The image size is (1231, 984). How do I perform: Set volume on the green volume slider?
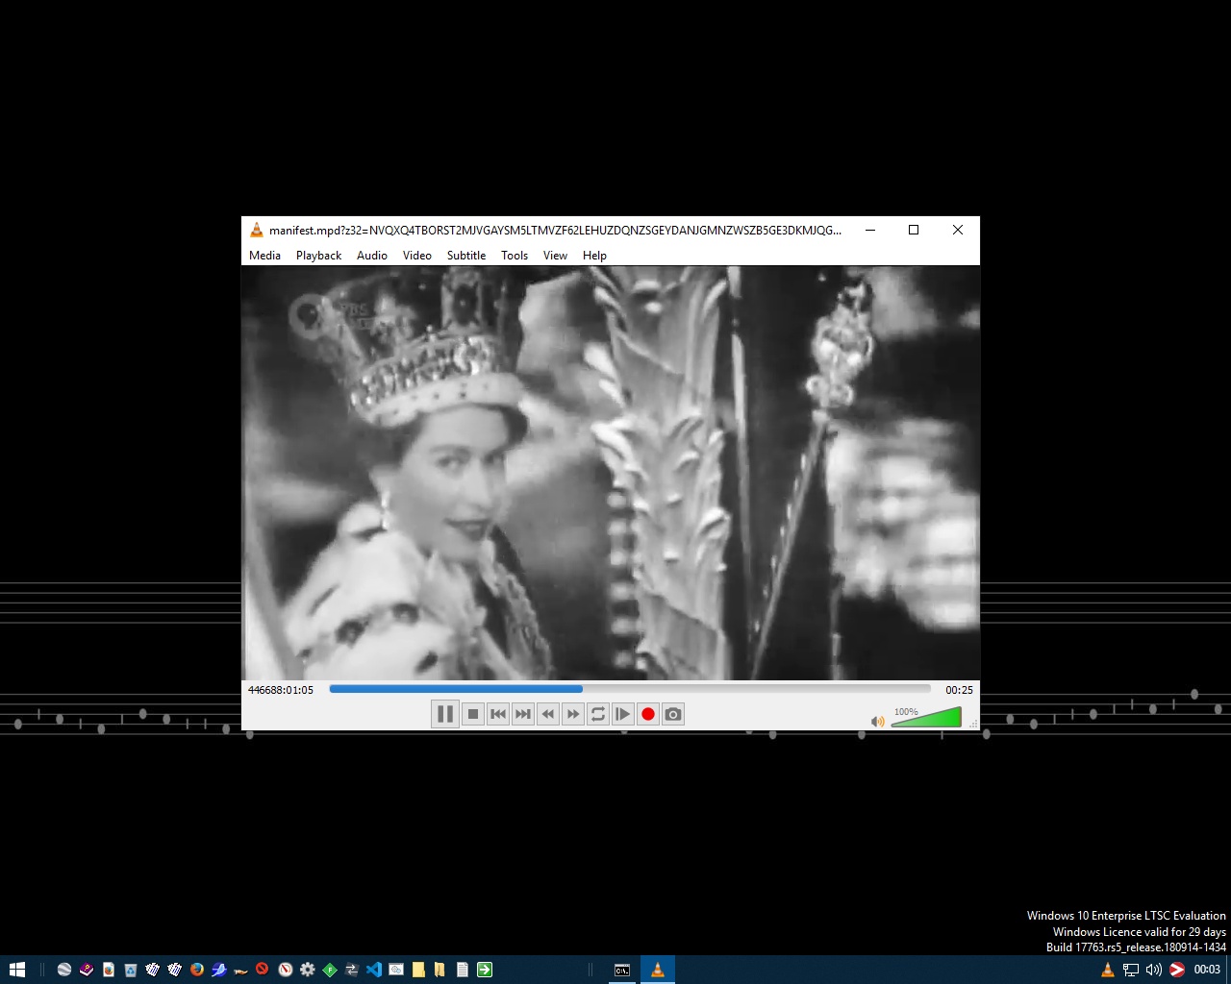coord(926,717)
